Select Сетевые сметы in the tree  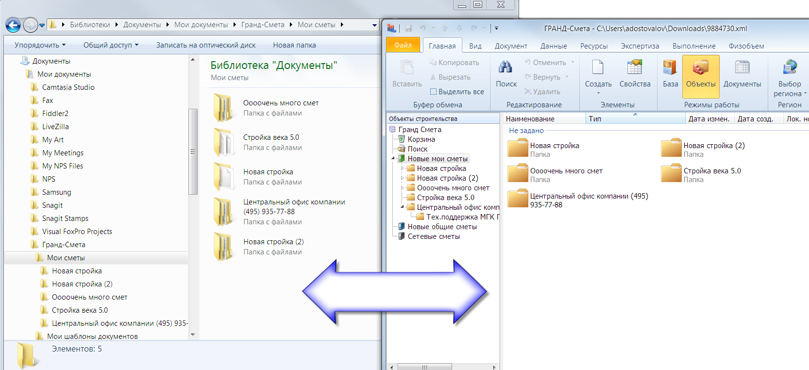[434, 236]
